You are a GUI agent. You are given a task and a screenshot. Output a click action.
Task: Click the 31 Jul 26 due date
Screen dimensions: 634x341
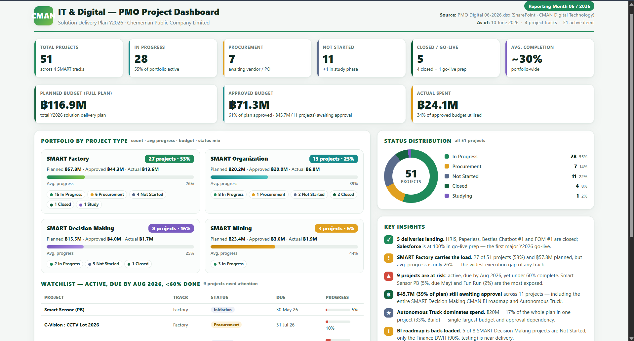pos(285,325)
